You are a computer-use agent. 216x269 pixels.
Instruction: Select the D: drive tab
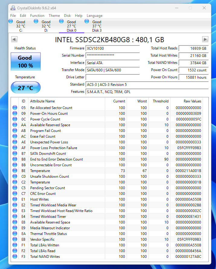(x=46, y=26)
